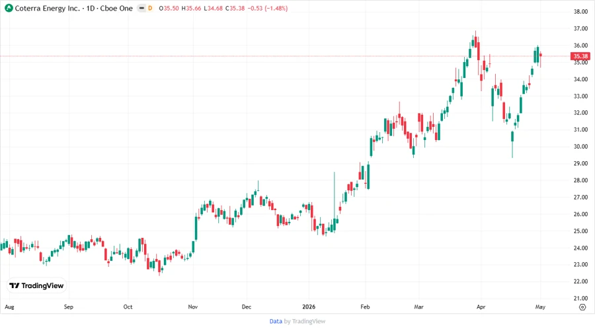Click the TradingView logo badge
Viewport: 595px width, 329px height.
[x=37, y=286]
